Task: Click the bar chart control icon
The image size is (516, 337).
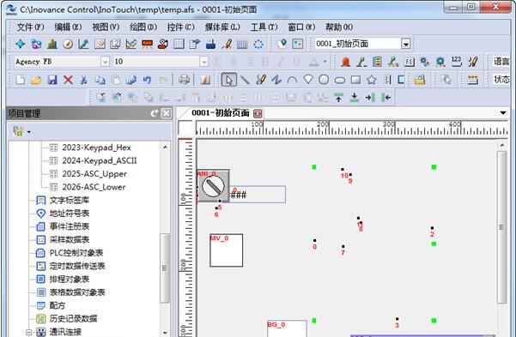Action: point(52,44)
